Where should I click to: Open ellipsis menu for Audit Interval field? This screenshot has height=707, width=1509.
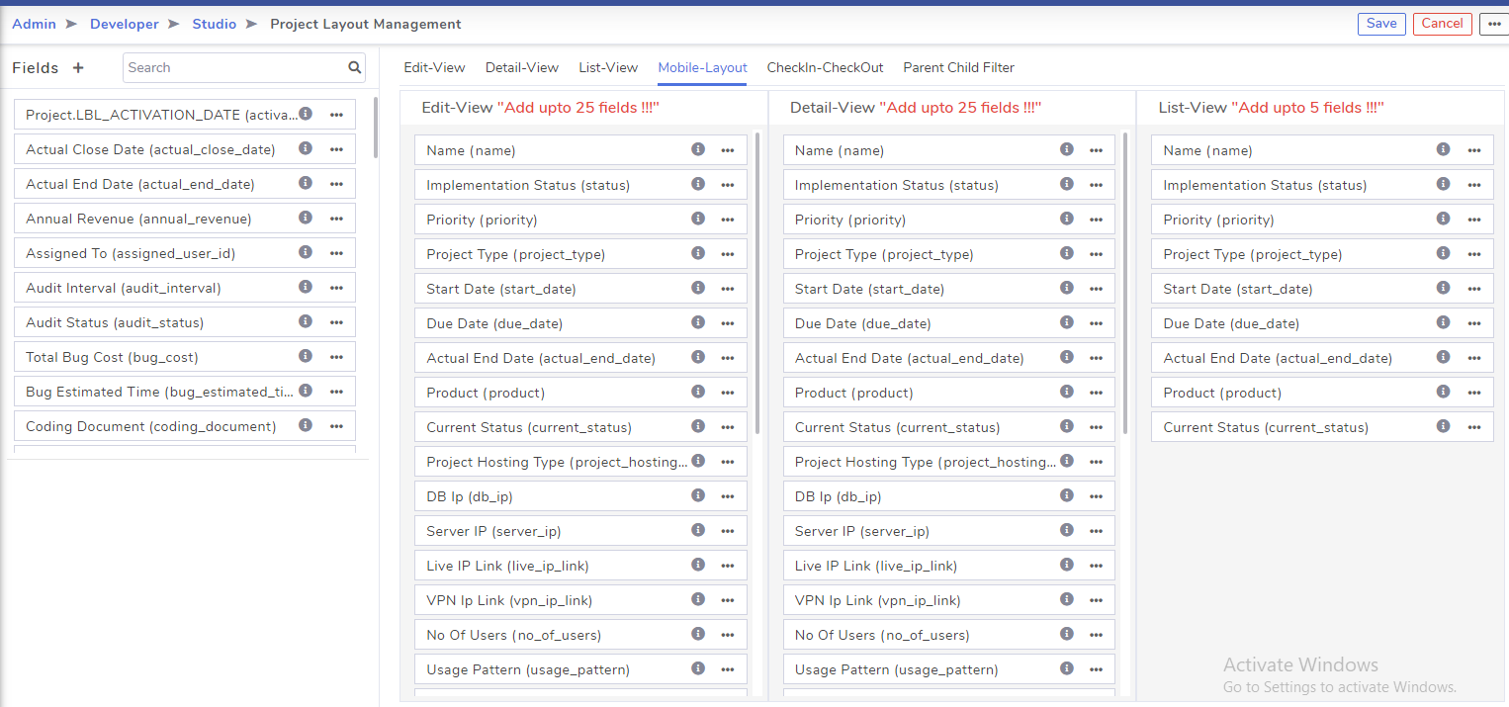(336, 289)
